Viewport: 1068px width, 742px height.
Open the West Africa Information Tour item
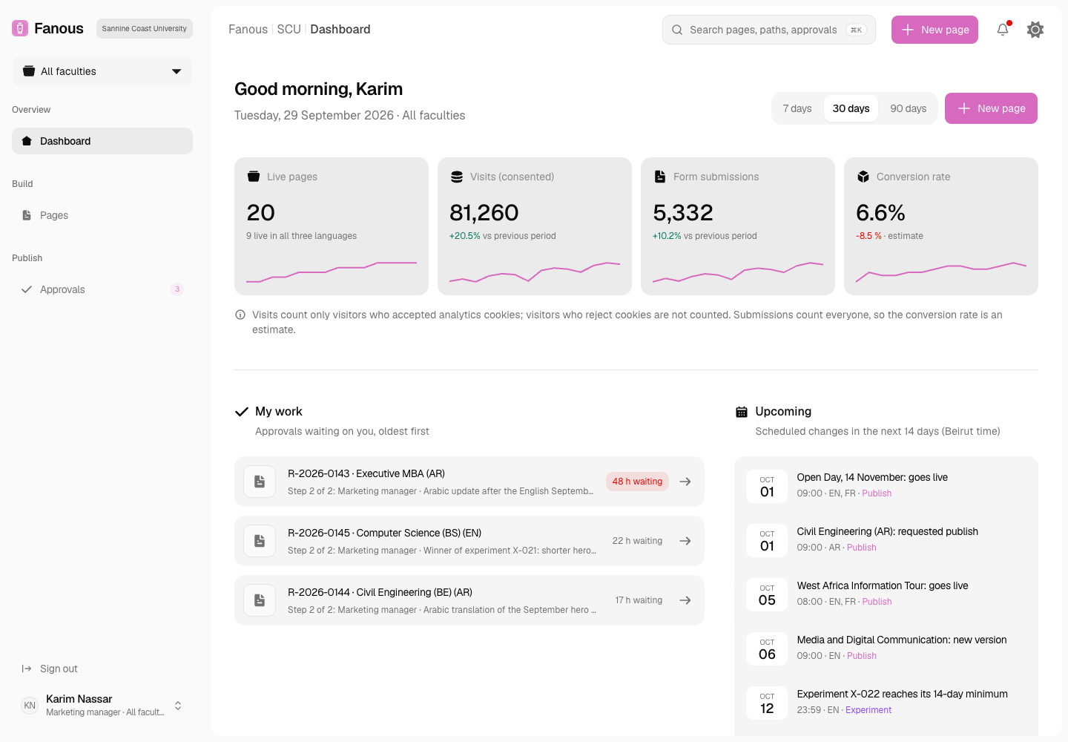886,593
